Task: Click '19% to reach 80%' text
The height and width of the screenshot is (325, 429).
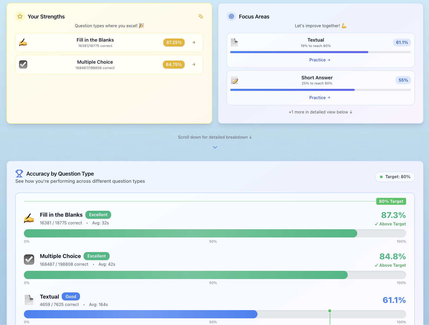Action: pyautogui.click(x=316, y=46)
